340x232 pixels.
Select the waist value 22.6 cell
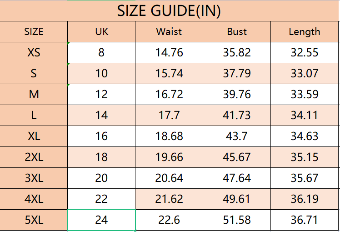(x=169, y=220)
